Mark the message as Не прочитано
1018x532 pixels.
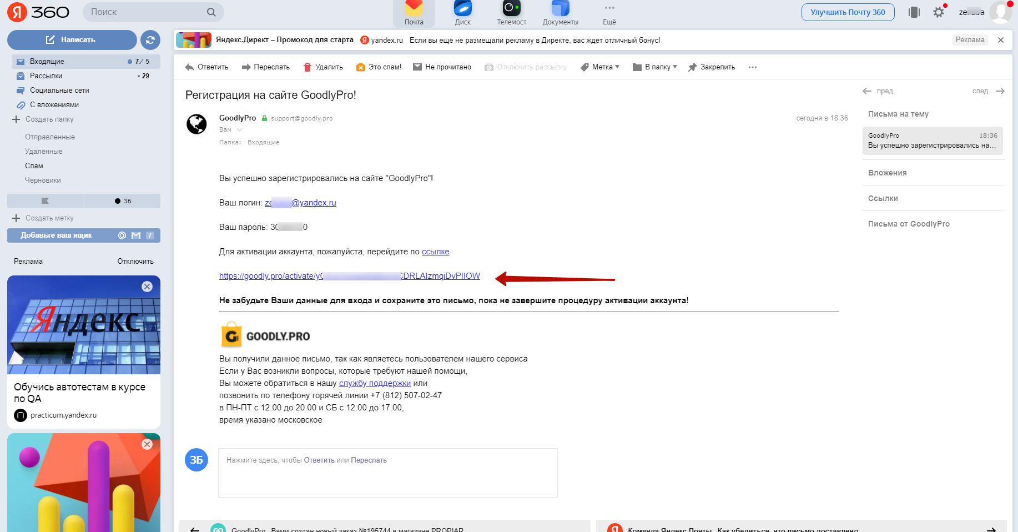coord(442,67)
